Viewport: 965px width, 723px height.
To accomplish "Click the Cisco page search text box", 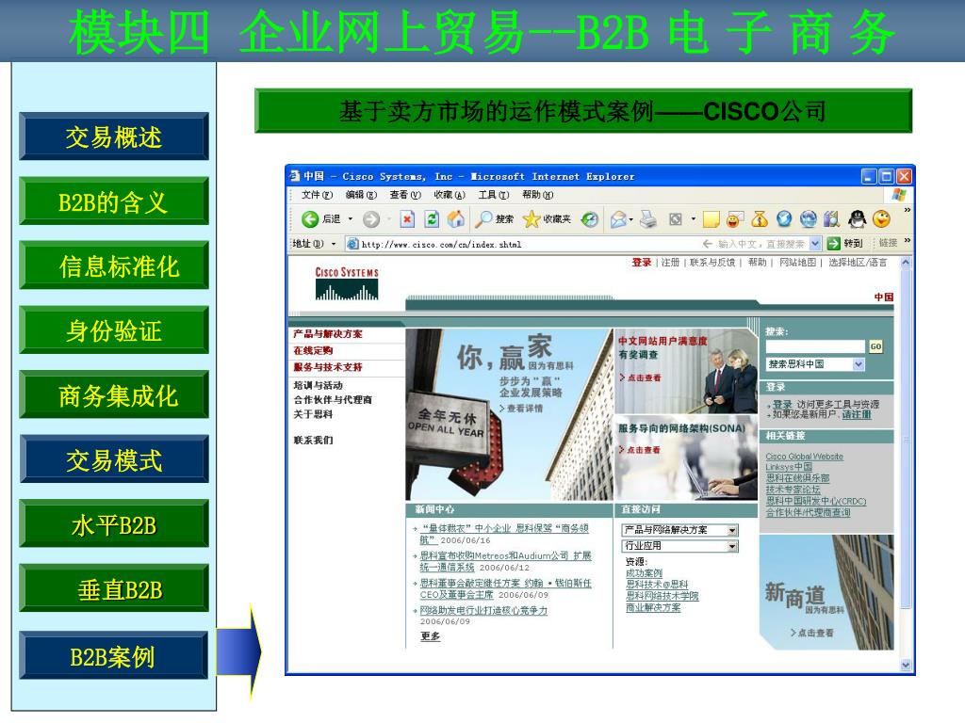I will pos(815,346).
